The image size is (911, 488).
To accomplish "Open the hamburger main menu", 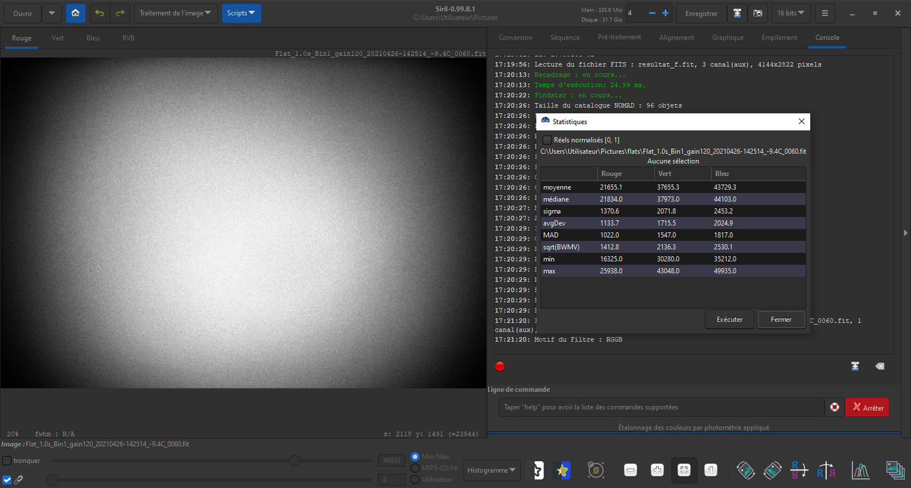I will point(825,13).
